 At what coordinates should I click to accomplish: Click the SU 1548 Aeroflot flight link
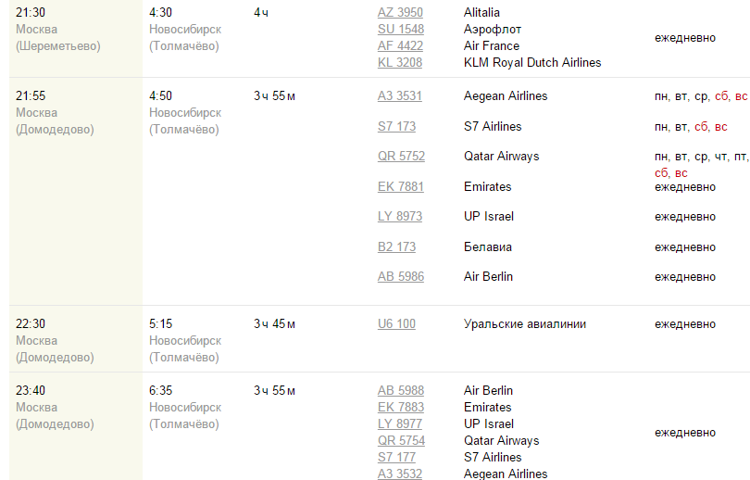[x=400, y=30]
